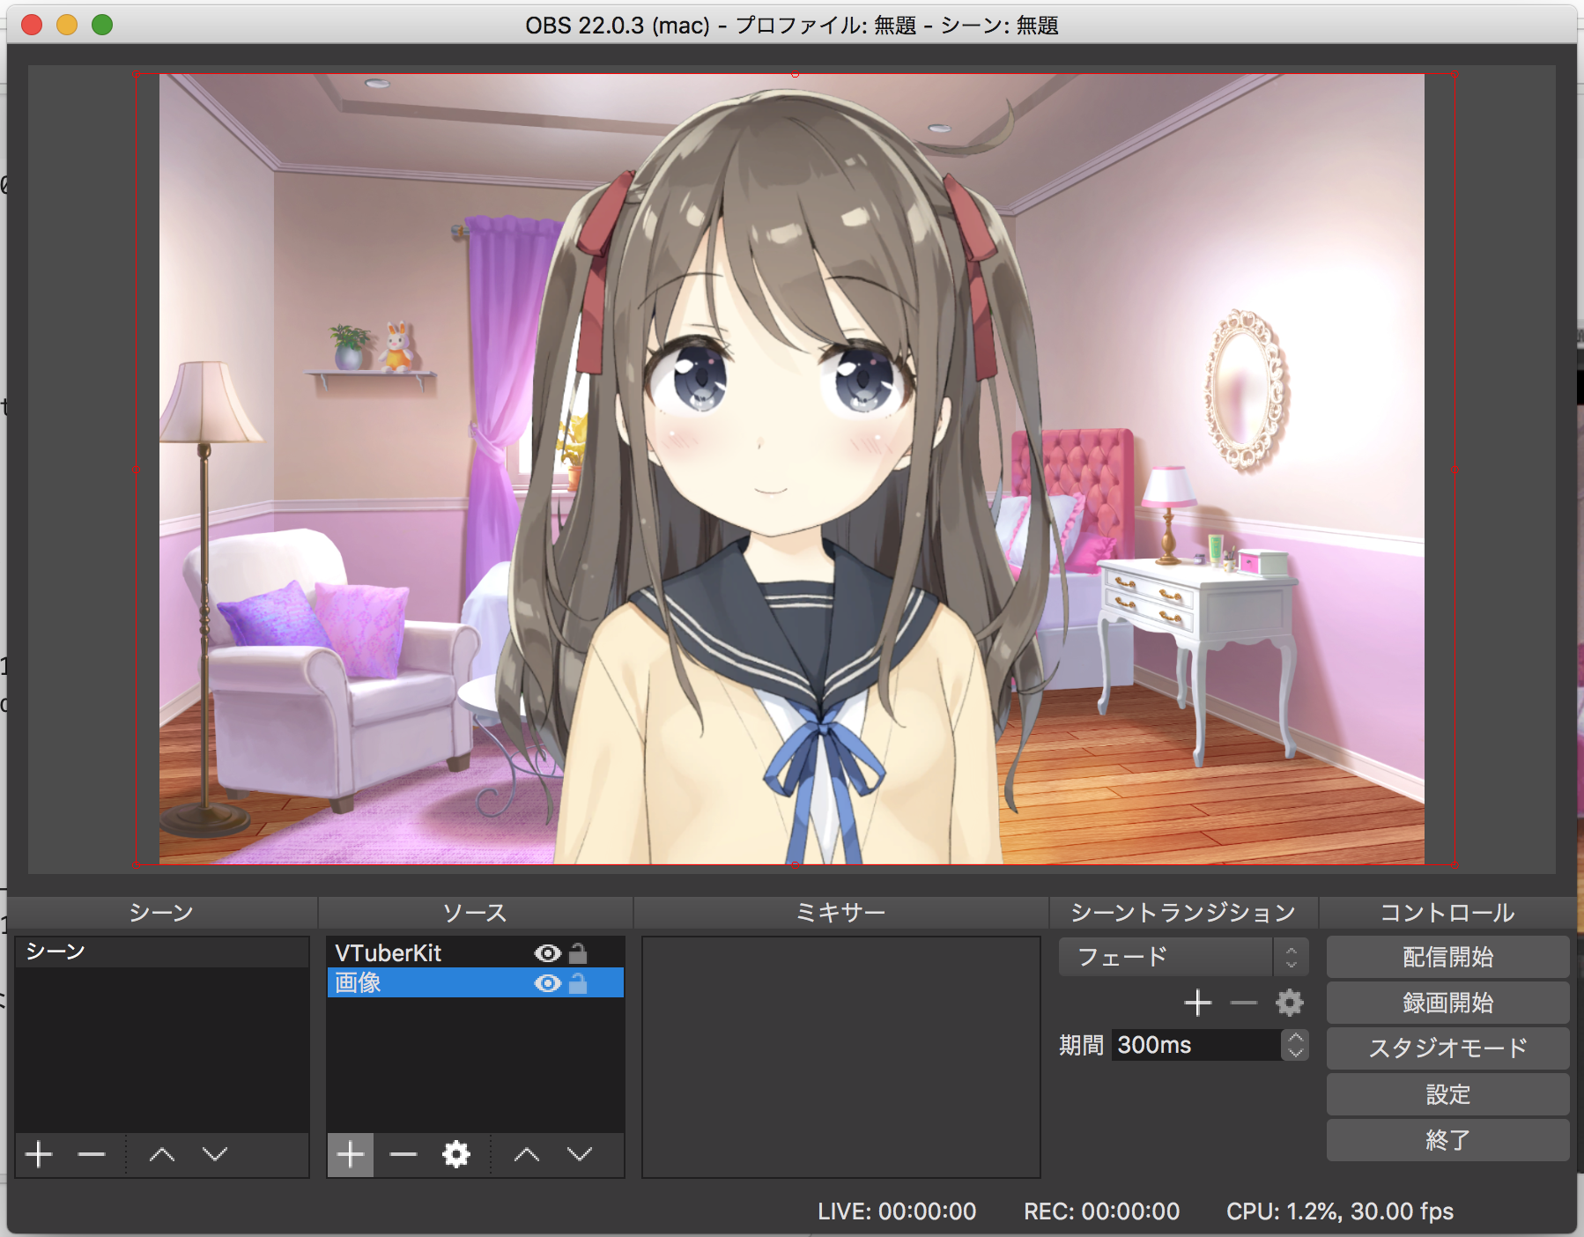Remove the selected scene with minus icon
Viewport: 1584px width, 1237px height.
(x=92, y=1154)
